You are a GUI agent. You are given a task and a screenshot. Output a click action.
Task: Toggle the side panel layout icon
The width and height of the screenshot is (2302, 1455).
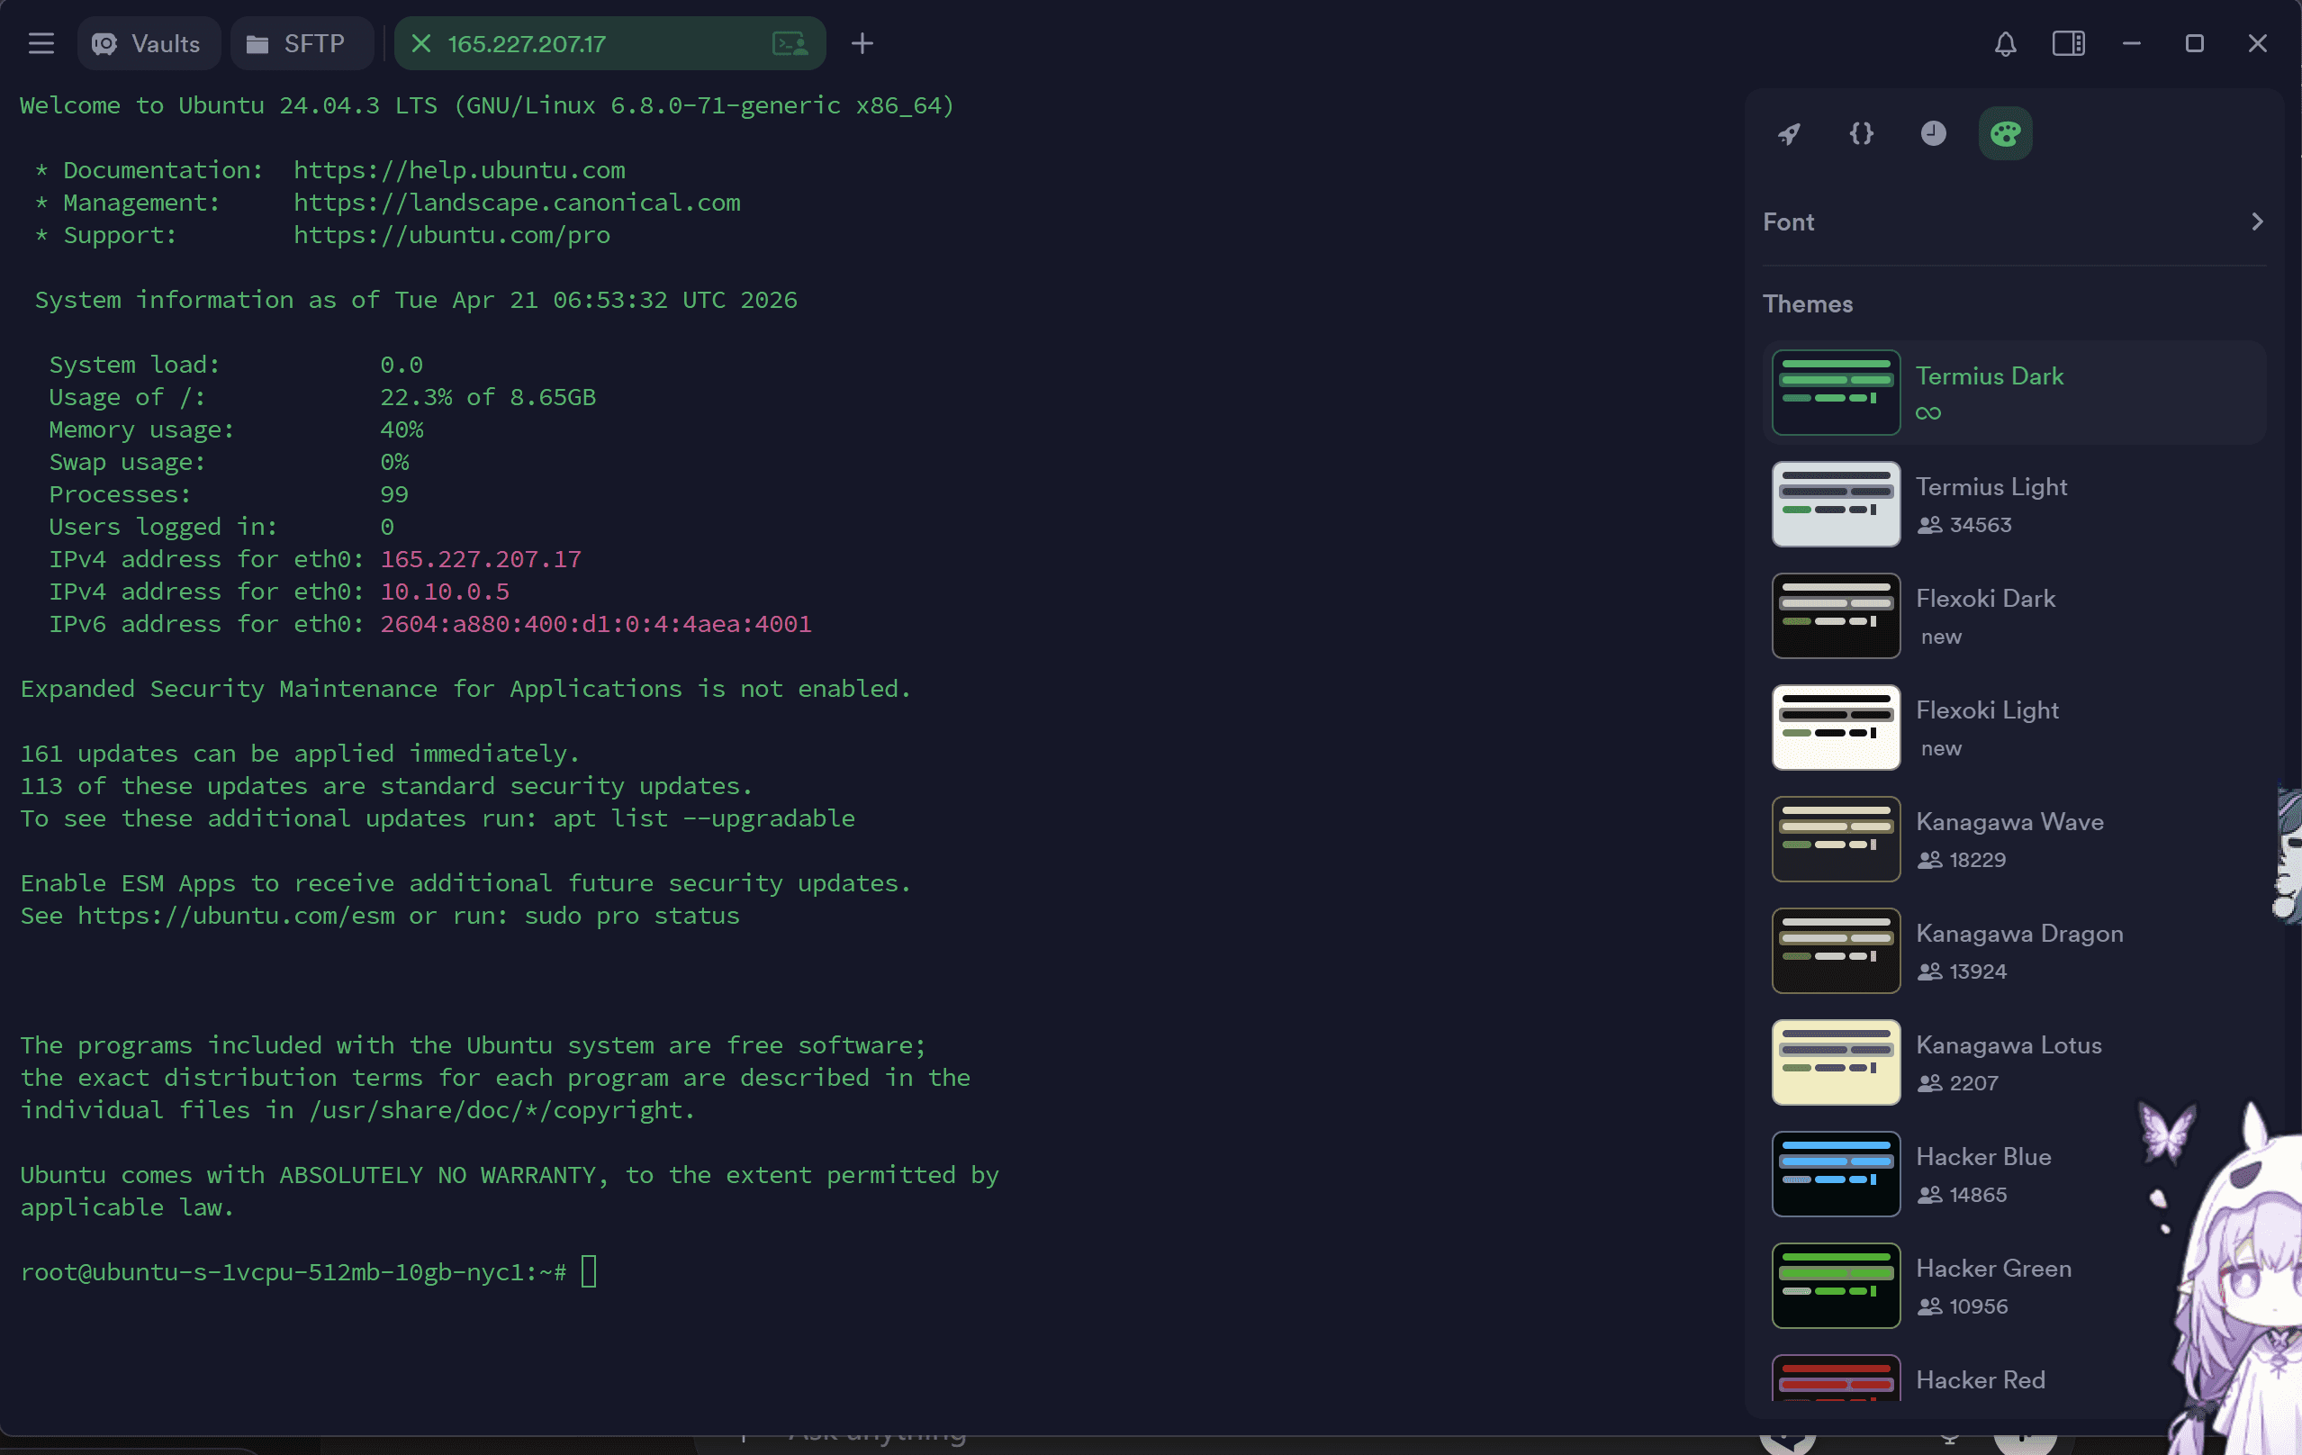[2068, 44]
